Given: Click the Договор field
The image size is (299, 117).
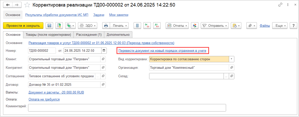Looking at the screenshot, I should 64,84.
